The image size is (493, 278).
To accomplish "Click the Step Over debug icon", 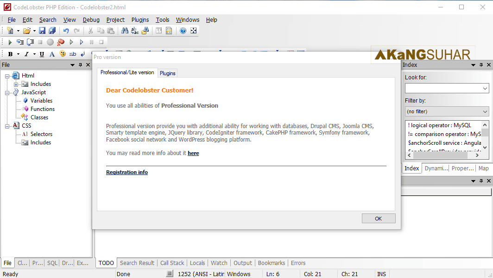I will 30,42.
